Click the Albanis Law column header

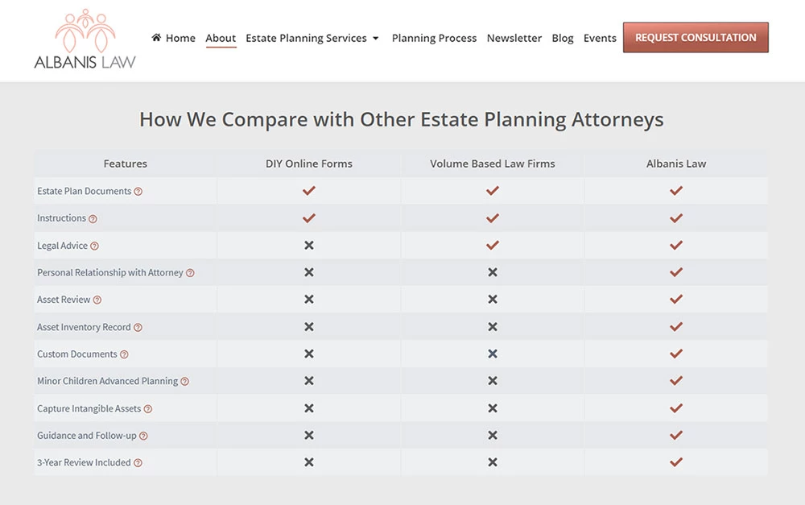pyautogui.click(x=676, y=164)
